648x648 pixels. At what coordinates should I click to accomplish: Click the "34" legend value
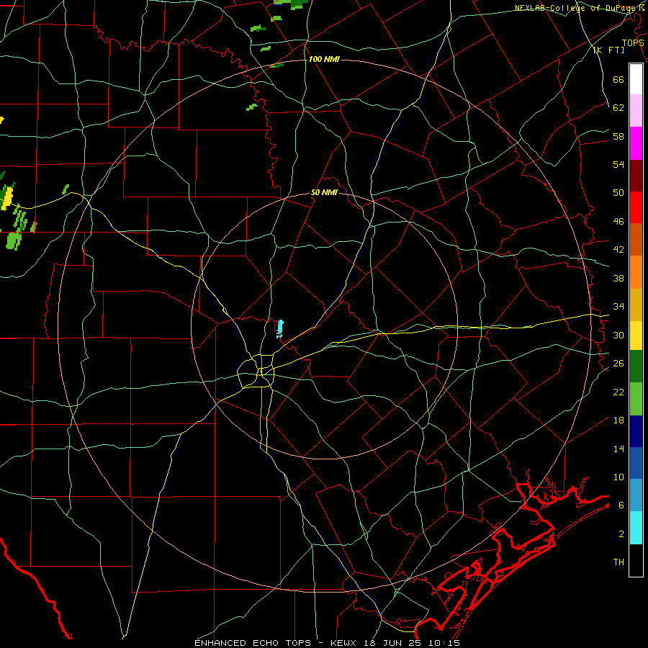pyautogui.click(x=618, y=307)
